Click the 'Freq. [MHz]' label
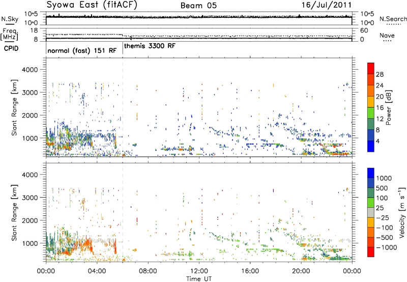Viewport: 407px width, 282px height. click(9, 35)
